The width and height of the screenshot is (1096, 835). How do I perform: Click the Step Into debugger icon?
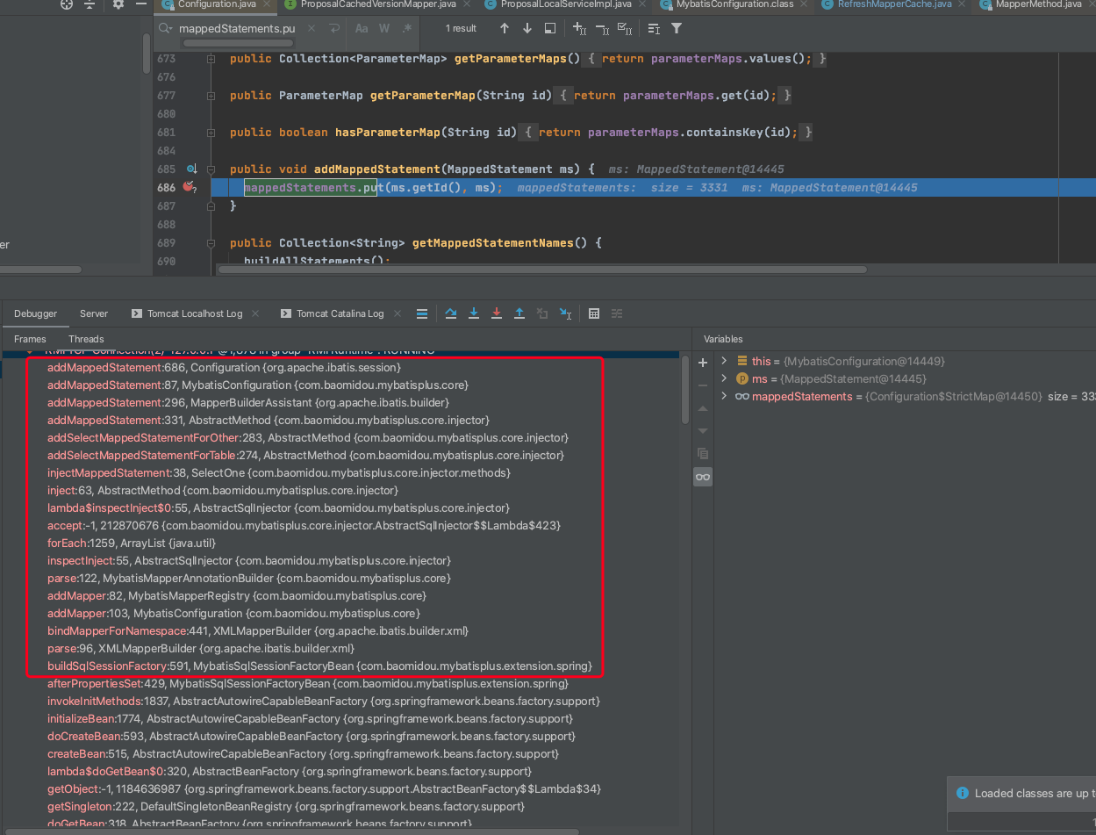click(474, 313)
